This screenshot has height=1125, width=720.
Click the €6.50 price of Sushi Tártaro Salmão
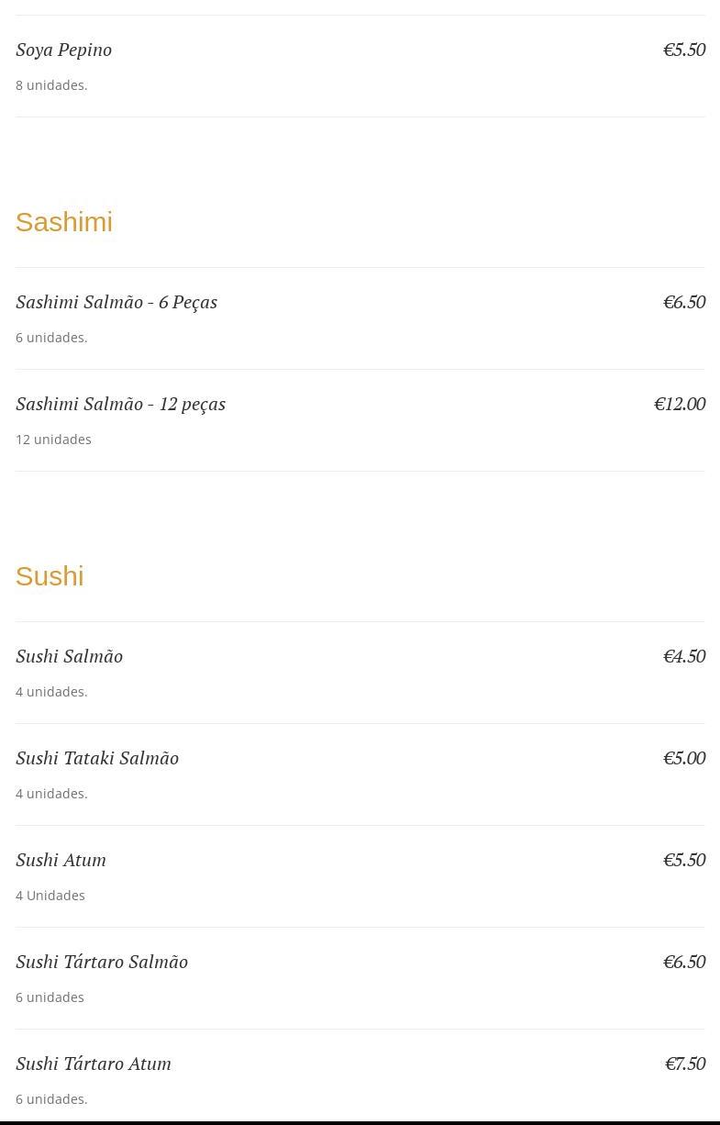tap(684, 962)
